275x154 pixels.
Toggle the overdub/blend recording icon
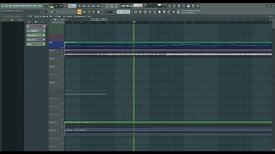(94, 6)
